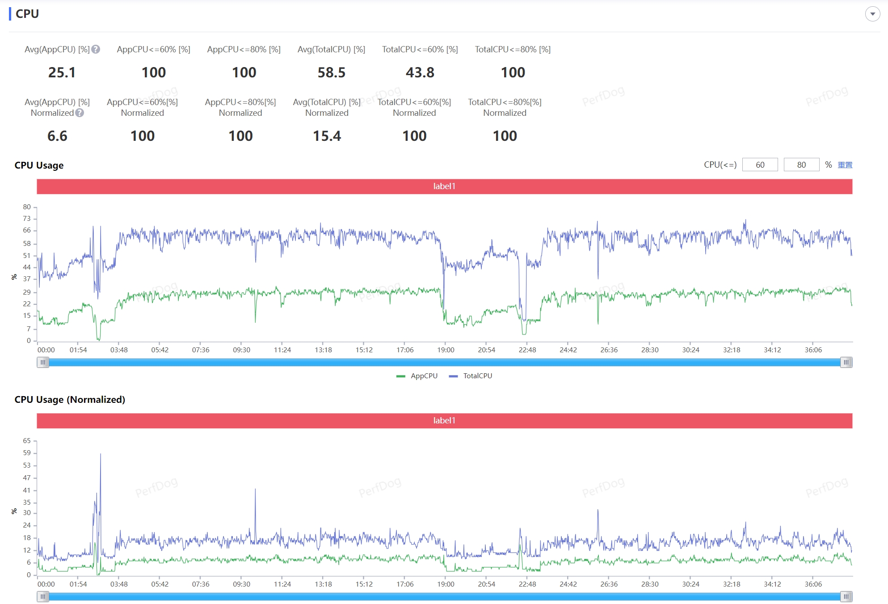Click the purple TotalCPU legend color marker
The image size is (888, 604).
(453, 376)
